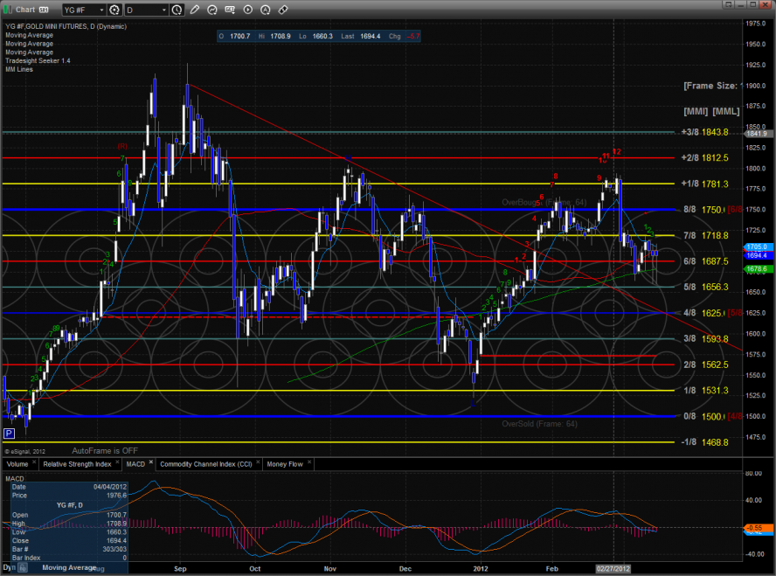Switch to the Money Flow tab
Image resolution: width=776 pixels, height=576 pixels.
click(284, 464)
